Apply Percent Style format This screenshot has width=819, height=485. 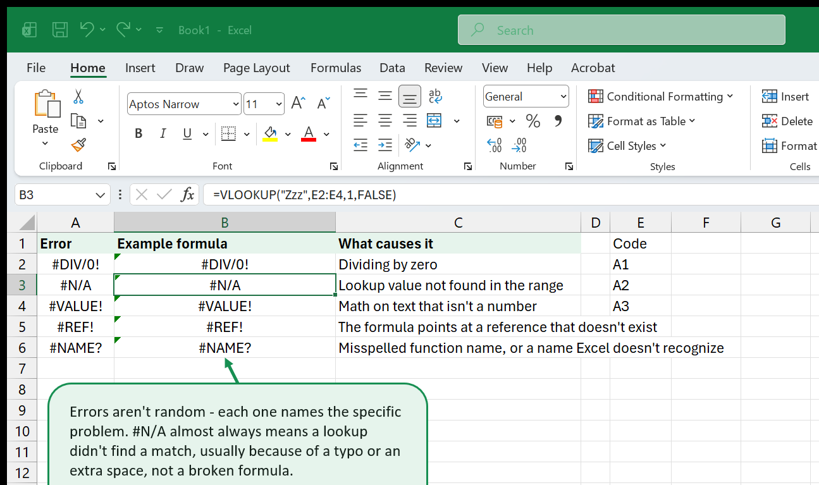click(x=533, y=121)
